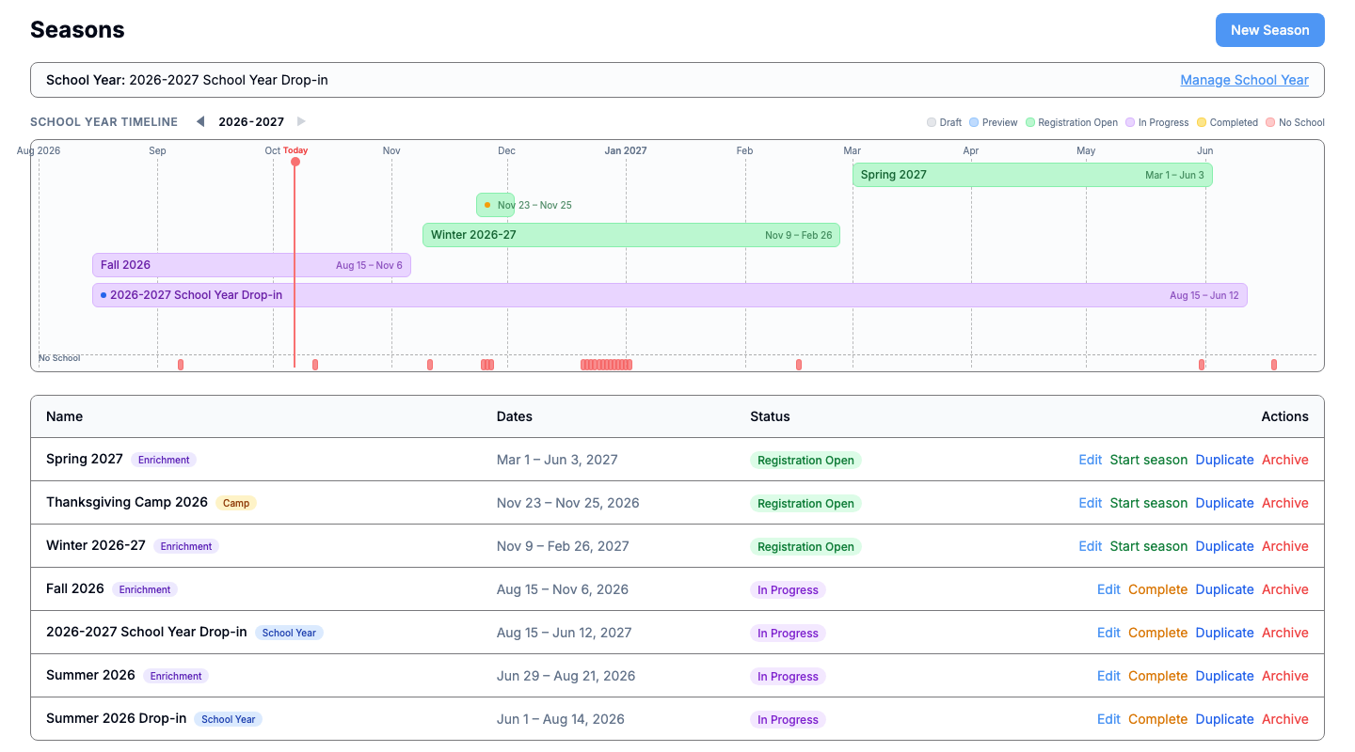This screenshot has height=752, width=1355.
Task: Click the Completed legend dot
Action: pos(1202,122)
